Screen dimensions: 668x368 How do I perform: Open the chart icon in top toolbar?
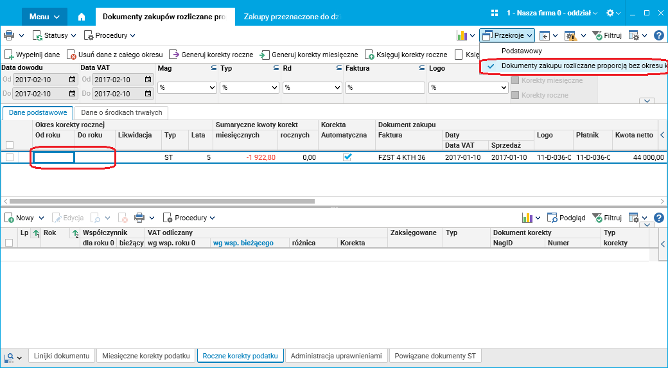[x=462, y=35]
